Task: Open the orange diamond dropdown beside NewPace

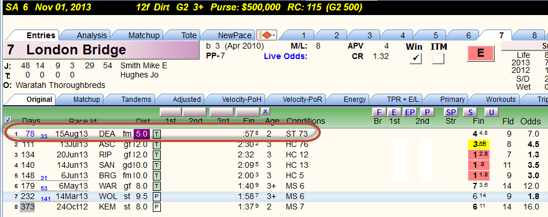Action: [267, 35]
